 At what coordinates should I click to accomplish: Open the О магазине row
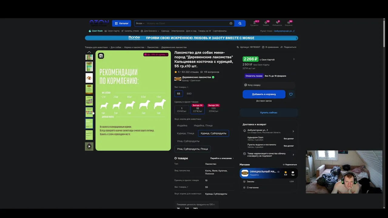269,187
